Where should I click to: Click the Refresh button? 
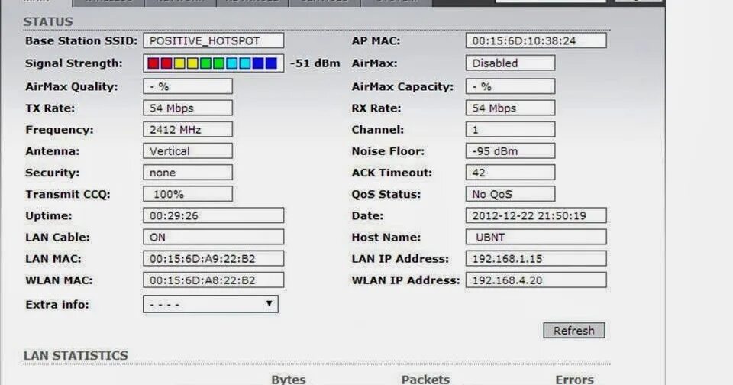(x=573, y=330)
